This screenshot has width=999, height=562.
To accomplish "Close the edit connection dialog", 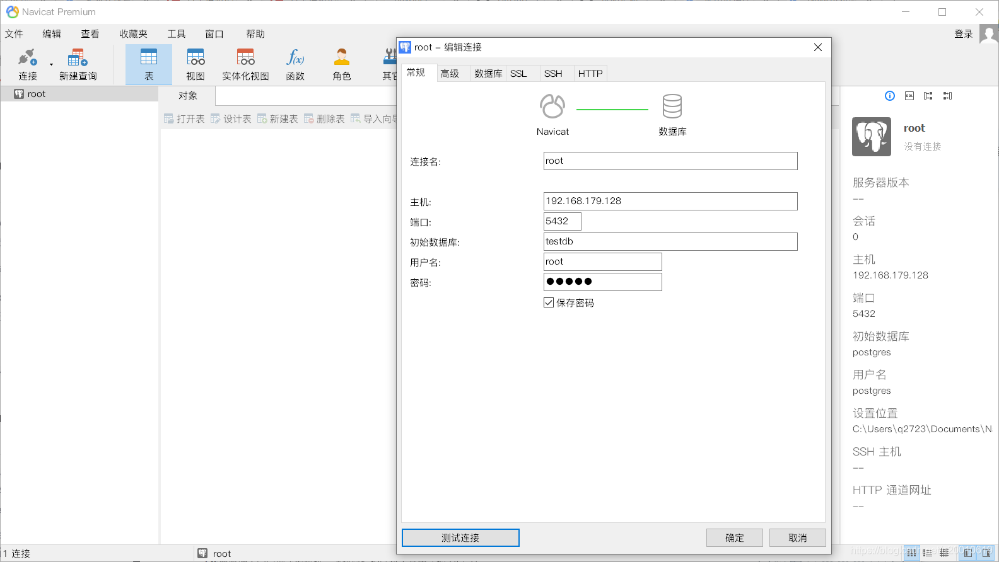I will point(818,47).
